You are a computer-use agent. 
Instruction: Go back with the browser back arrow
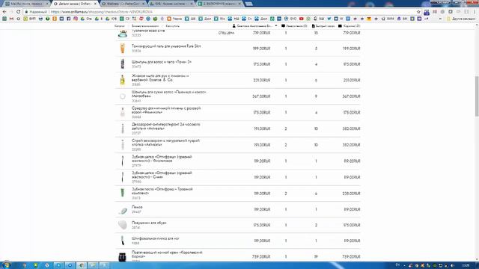pos(4,12)
